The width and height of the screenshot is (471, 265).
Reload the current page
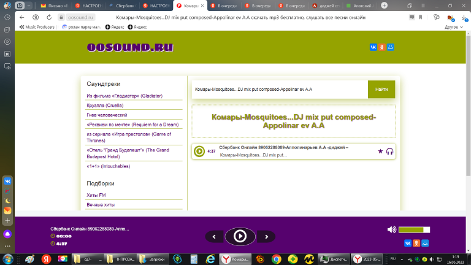[49, 17]
